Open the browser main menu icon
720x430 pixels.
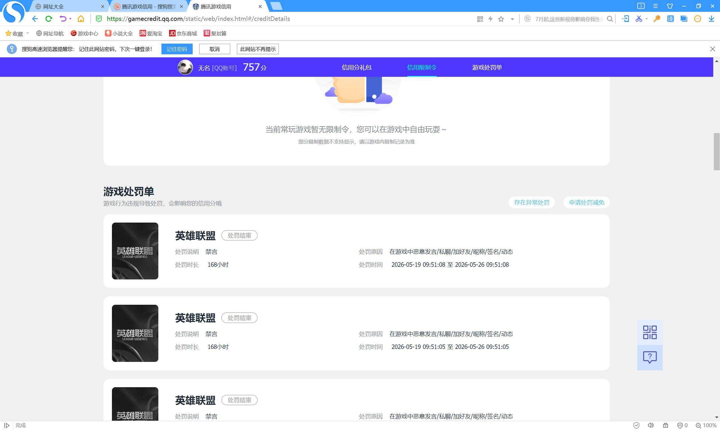[x=655, y=6]
